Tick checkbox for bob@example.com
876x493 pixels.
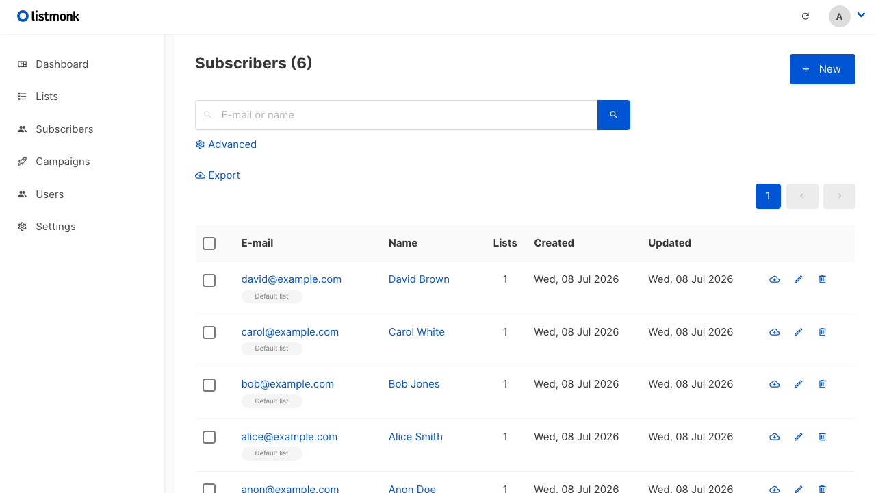click(209, 385)
